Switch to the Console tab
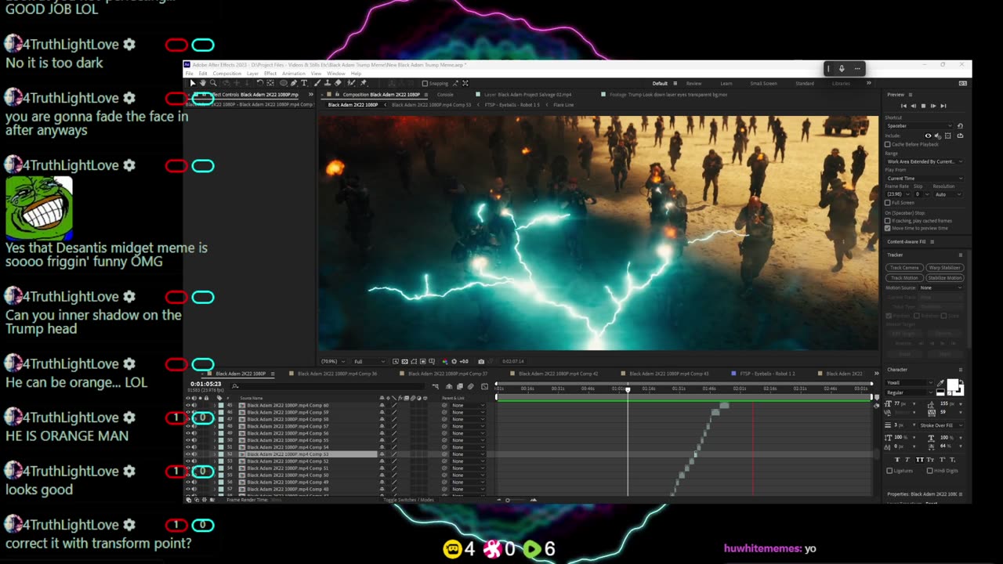The image size is (1003, 564). pos(445,95)
